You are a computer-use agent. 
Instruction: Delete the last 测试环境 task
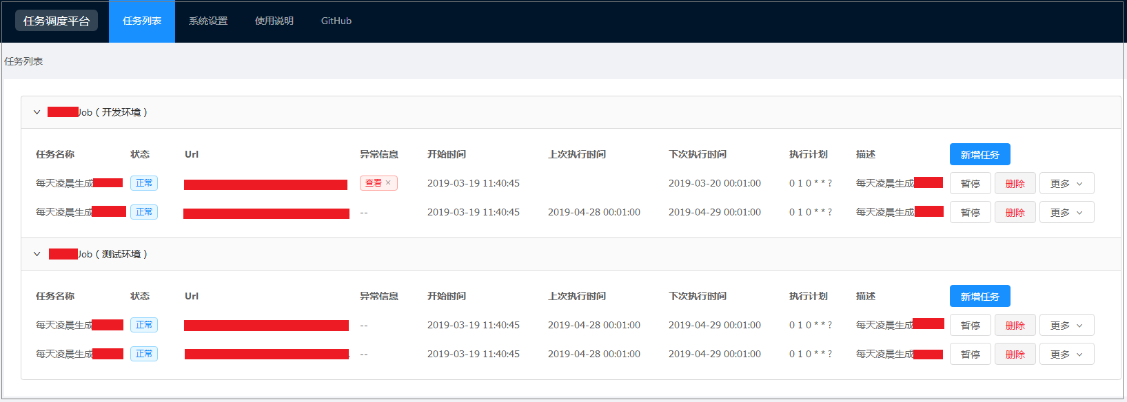click(x=1015, y=355)
